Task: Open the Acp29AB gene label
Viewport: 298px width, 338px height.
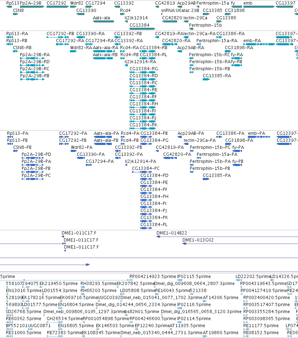Action: [x=186, y=3]
